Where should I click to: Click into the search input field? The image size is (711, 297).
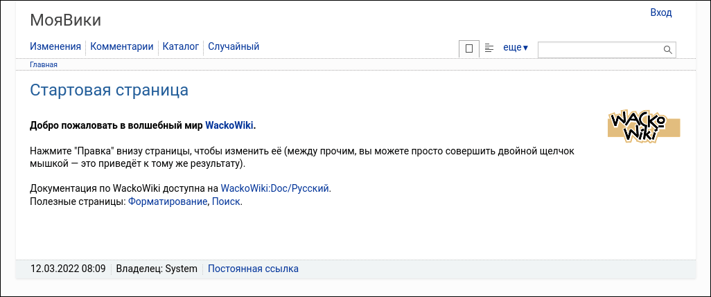pos(600,50)
